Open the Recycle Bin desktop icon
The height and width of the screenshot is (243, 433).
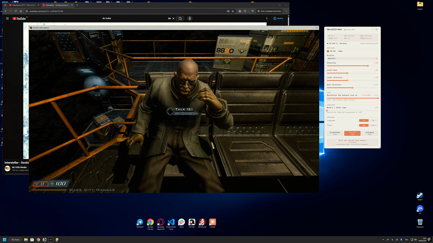coord(420,223)
